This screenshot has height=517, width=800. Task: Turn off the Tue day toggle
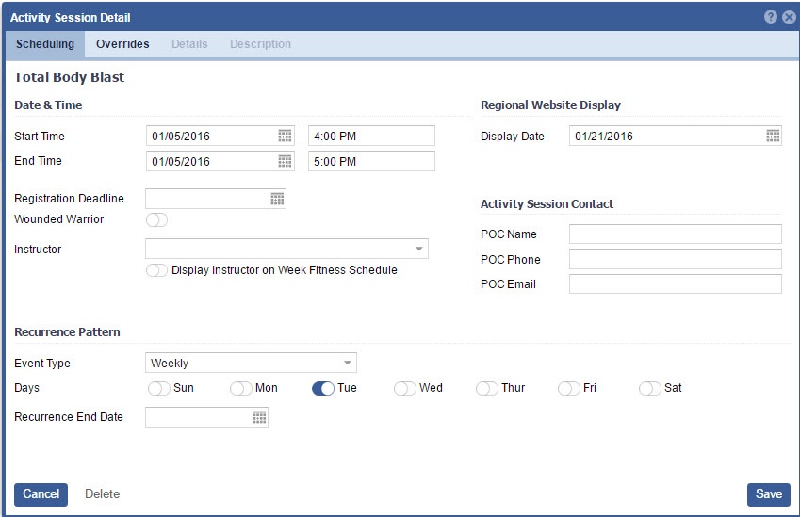click(322, 388)
